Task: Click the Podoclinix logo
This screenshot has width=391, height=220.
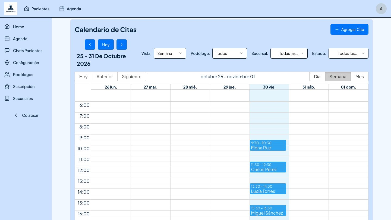Action: pos(11,9)
